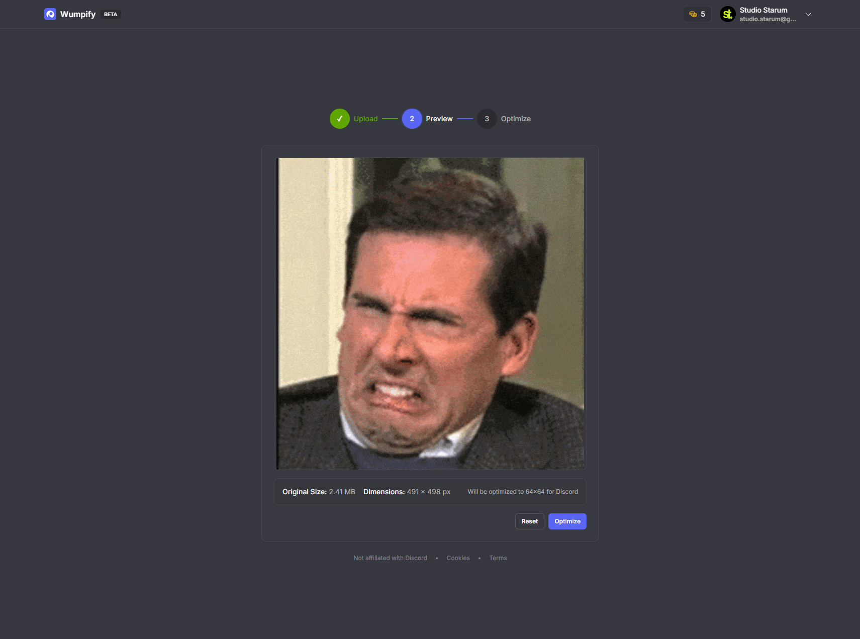Select the Optimize step label
Viewport: 860px width, 639px height.
pos(516,118)
